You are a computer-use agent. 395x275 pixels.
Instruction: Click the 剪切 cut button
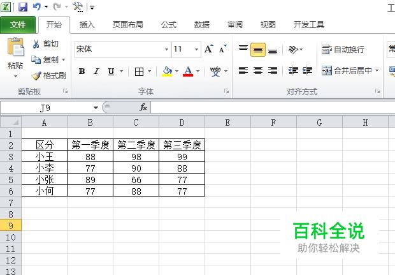(46, 44)
